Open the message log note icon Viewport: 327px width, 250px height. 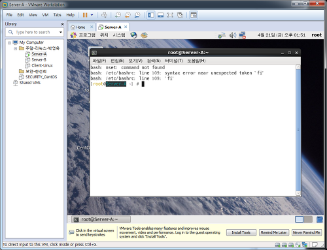coord(315,245)
